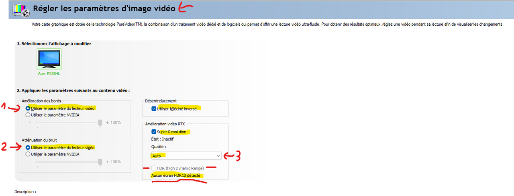The image size is (514, 196).
Task: Click the Amélioration des bords slider handle
Action: (100, 123)
